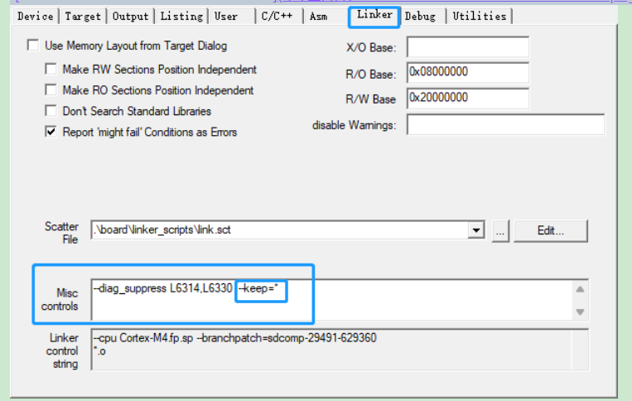Image resolution: width=632 pixels, height=401 pixels.
Task: Click the --keep=* text in Misc controls
Action: 258,288
